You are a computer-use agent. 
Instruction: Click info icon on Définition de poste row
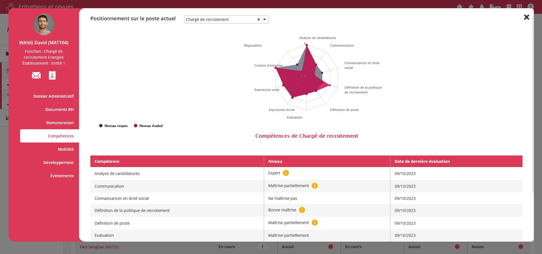[x=315, y=223]
